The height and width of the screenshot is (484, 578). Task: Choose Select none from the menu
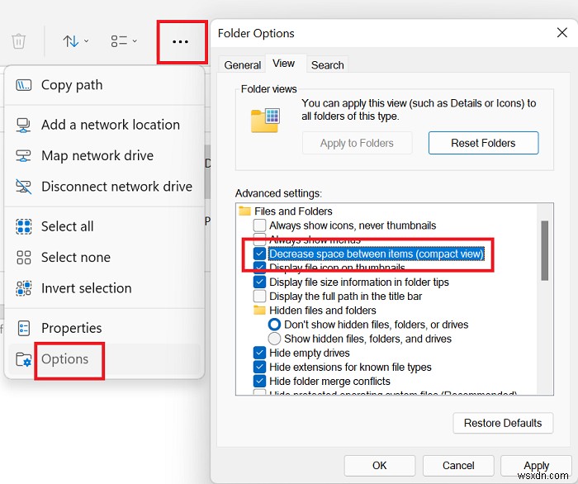(104, 258)
